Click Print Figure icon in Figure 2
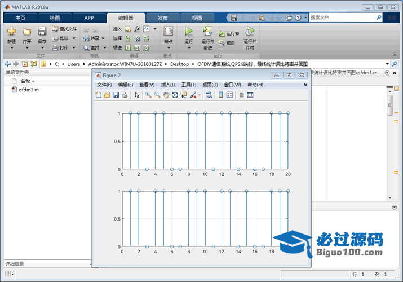Viewport: 403px width, 282px height. click(125, 95)
